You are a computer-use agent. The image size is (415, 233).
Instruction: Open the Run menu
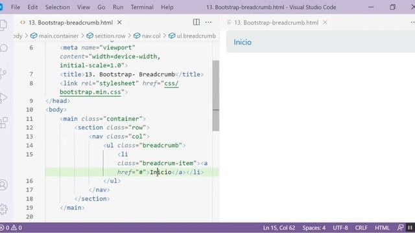(118, 7)
